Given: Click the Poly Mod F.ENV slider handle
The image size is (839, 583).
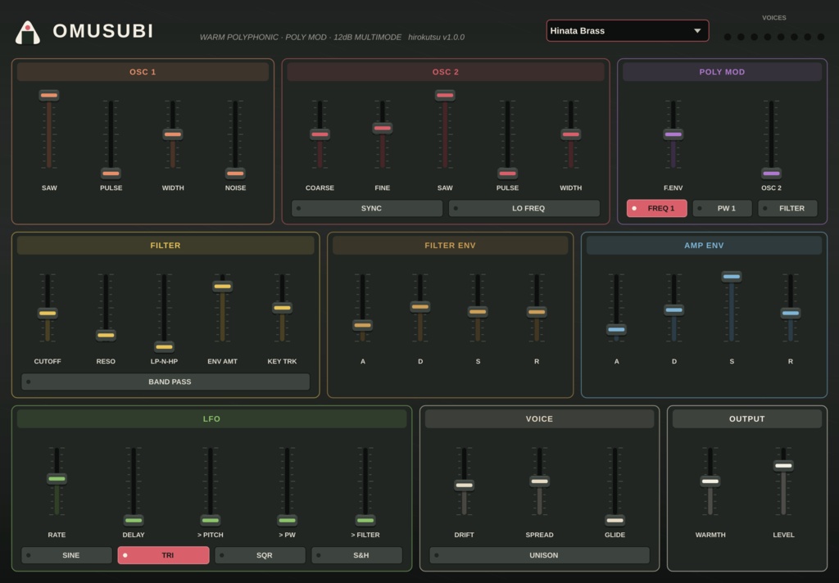Looking at the screenshot, I should click(x=673, y=134).
